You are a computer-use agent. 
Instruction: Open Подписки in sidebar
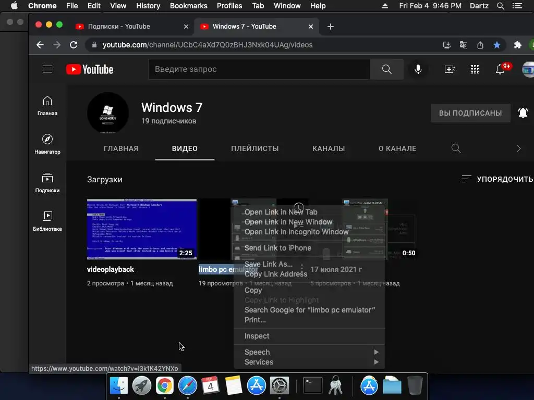(47, 183)
